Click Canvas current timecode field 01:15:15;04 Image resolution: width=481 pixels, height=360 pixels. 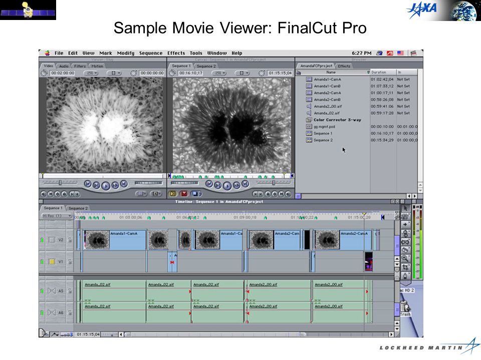(280, 73)
